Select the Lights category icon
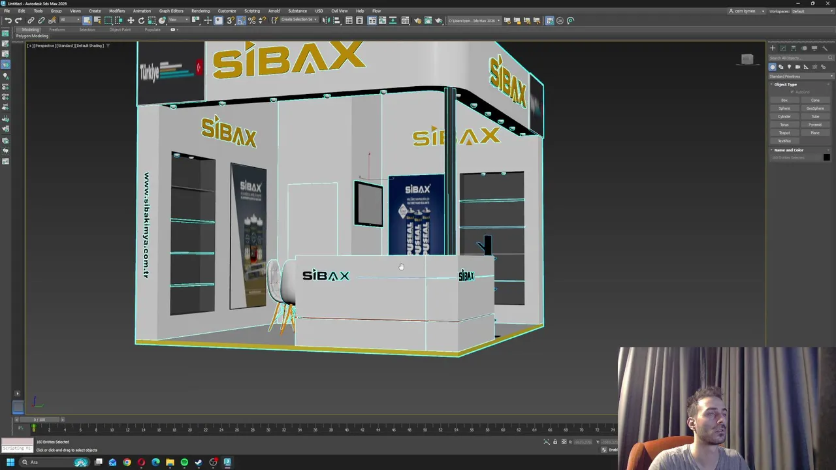 [789, 67]
